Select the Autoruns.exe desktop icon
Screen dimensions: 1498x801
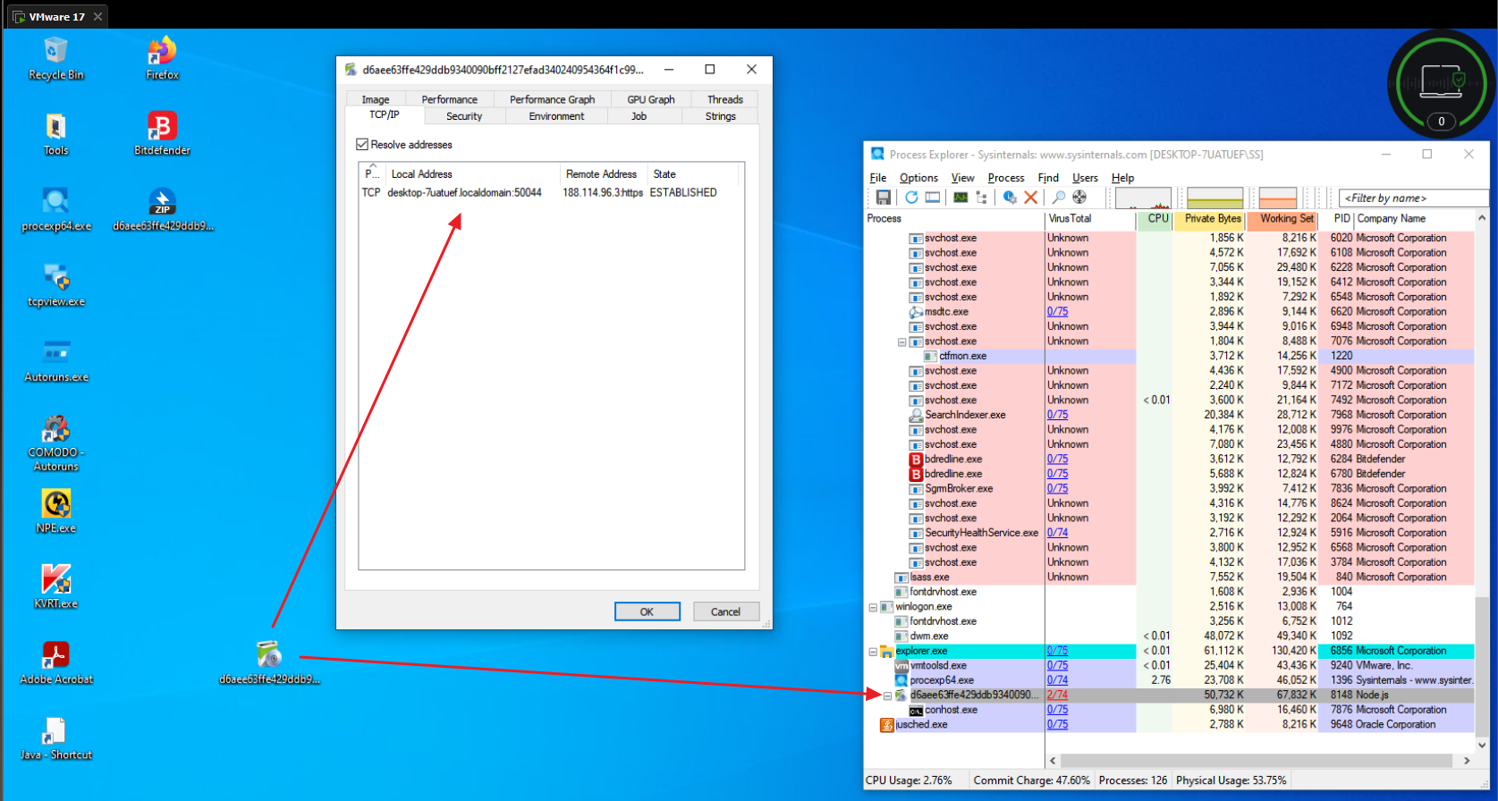[x=56, y=361]
